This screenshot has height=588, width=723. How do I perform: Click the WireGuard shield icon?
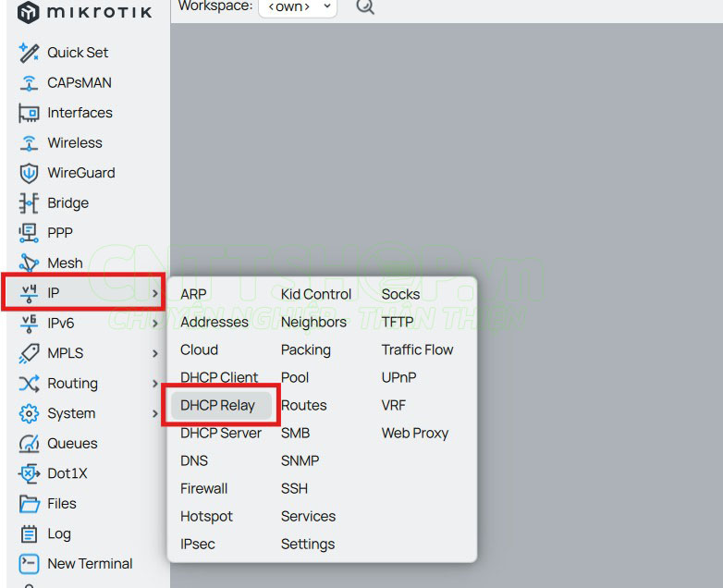(29, 173)
